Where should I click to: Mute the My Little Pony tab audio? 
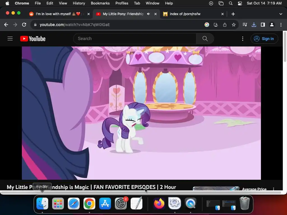coord(149,14)
